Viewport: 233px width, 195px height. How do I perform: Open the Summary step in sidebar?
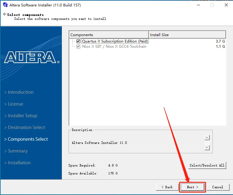click(x=16, y=151)
